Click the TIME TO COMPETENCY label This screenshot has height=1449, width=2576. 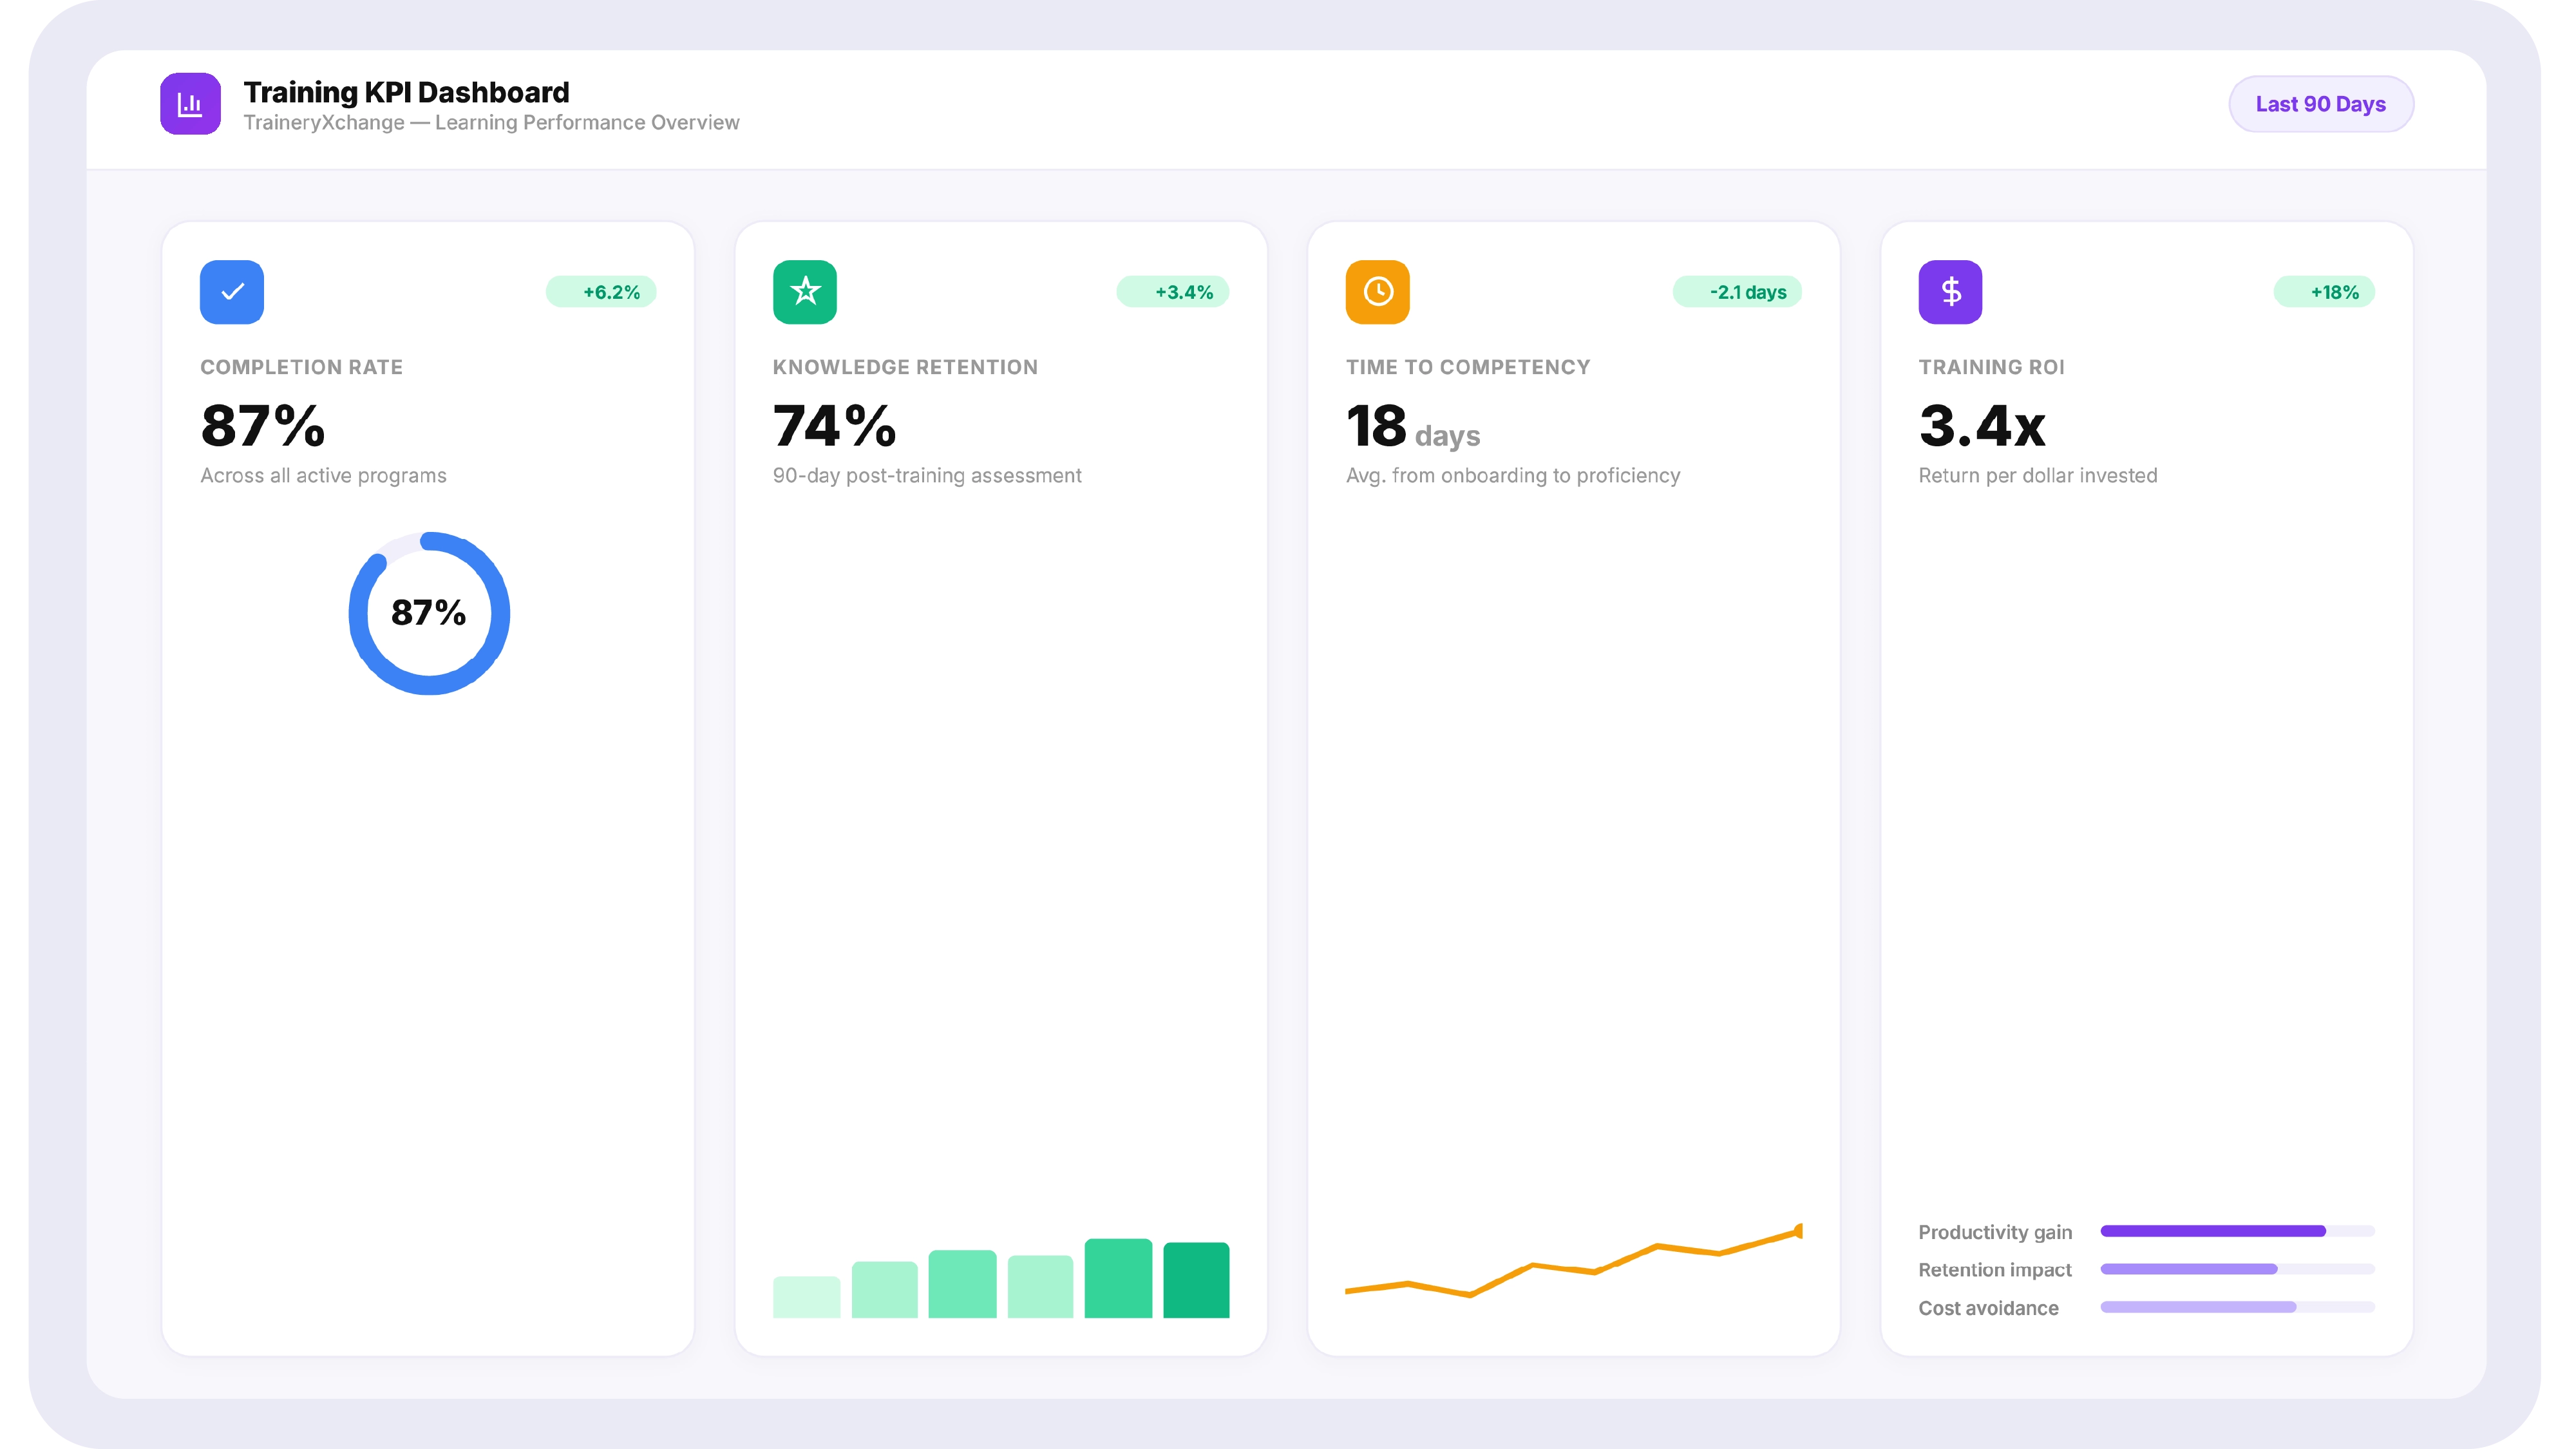pyautogui.click(x=1468, y=367)
